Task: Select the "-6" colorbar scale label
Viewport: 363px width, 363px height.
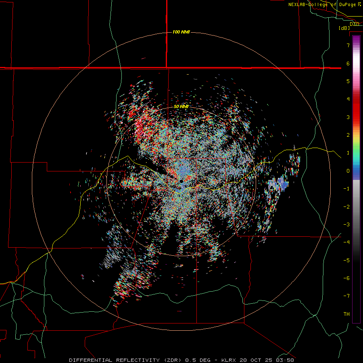Action: (x=346, y=278)
